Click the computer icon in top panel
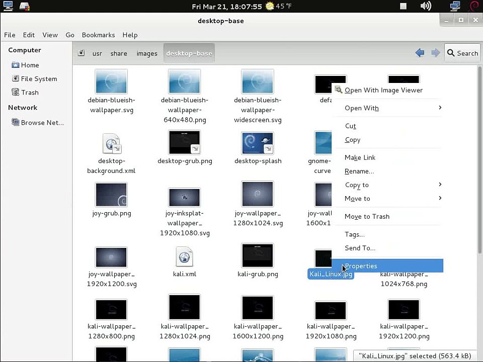 pos(8,6)
